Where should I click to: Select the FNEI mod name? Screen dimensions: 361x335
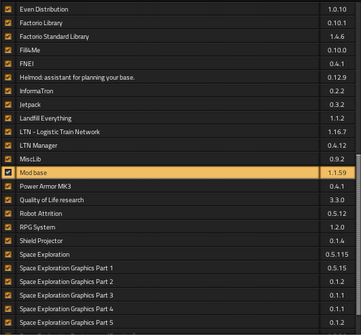27,63
